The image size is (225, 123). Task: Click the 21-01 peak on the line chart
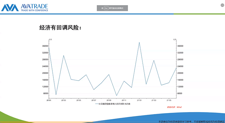click(x=139, y=42)
